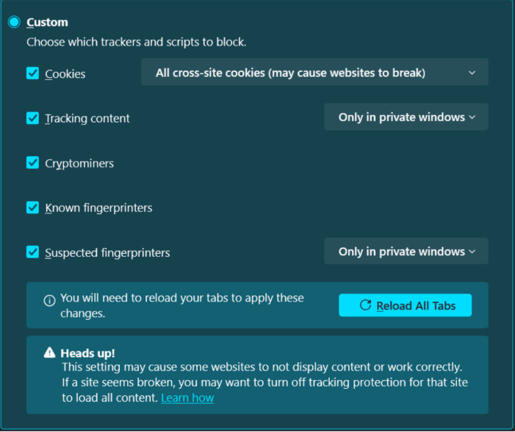Click the circular reload arrow icon
Image resolution: width=515 pixels, height=432 pixels.
coord(365,305)
